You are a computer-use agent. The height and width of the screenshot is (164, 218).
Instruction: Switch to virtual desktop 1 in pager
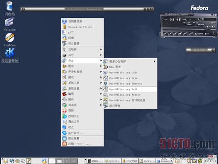[52, 161]
